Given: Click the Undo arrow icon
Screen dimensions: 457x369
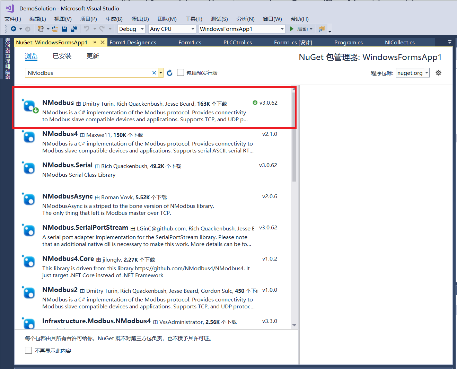Looking at the screenshot, I should tap(87, 29).
